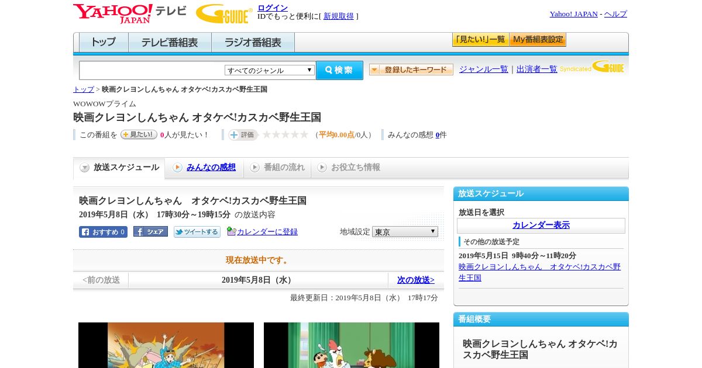Click the Facebook おすすめ button
Viewport: 702px width, 368px height.
103,232
